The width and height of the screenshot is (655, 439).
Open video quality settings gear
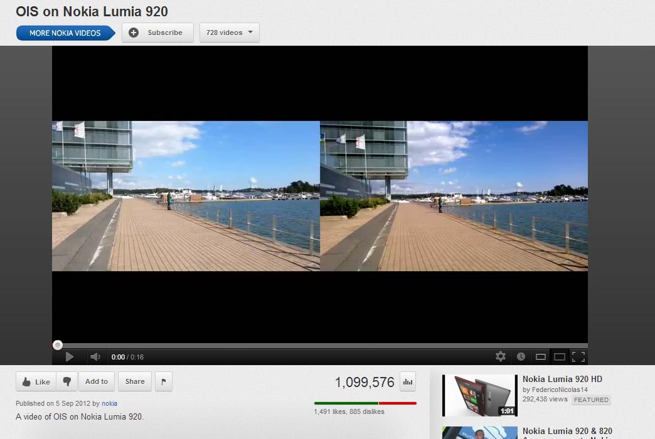click(x=501, y=356)
